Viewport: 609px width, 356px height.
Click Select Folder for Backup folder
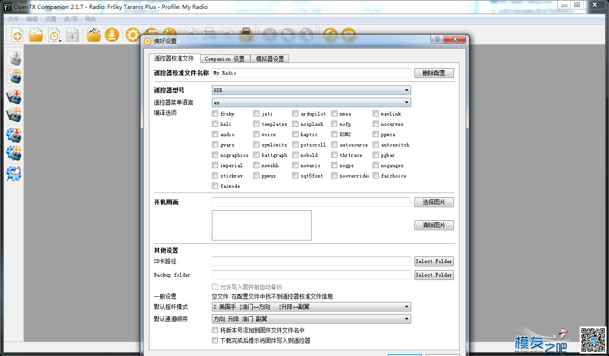[434, 275]
